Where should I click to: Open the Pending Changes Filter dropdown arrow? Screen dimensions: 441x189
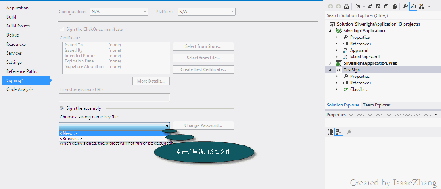[364, 6]
